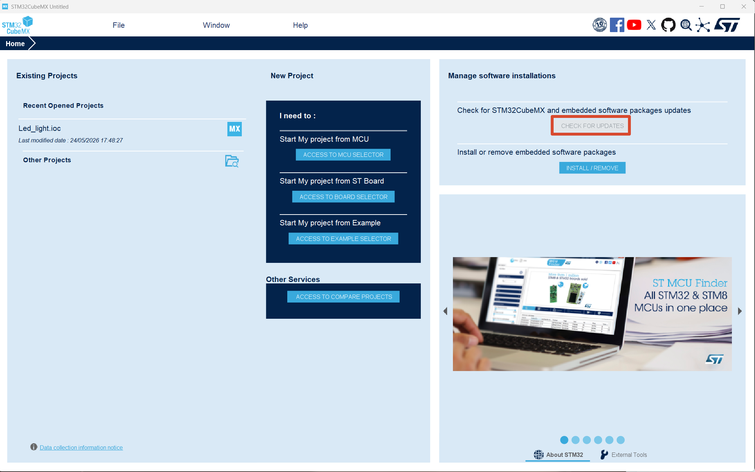Screen dimensions: 755x472
Task: Close the STM32CubeMX window
Action: coord(744,6)
